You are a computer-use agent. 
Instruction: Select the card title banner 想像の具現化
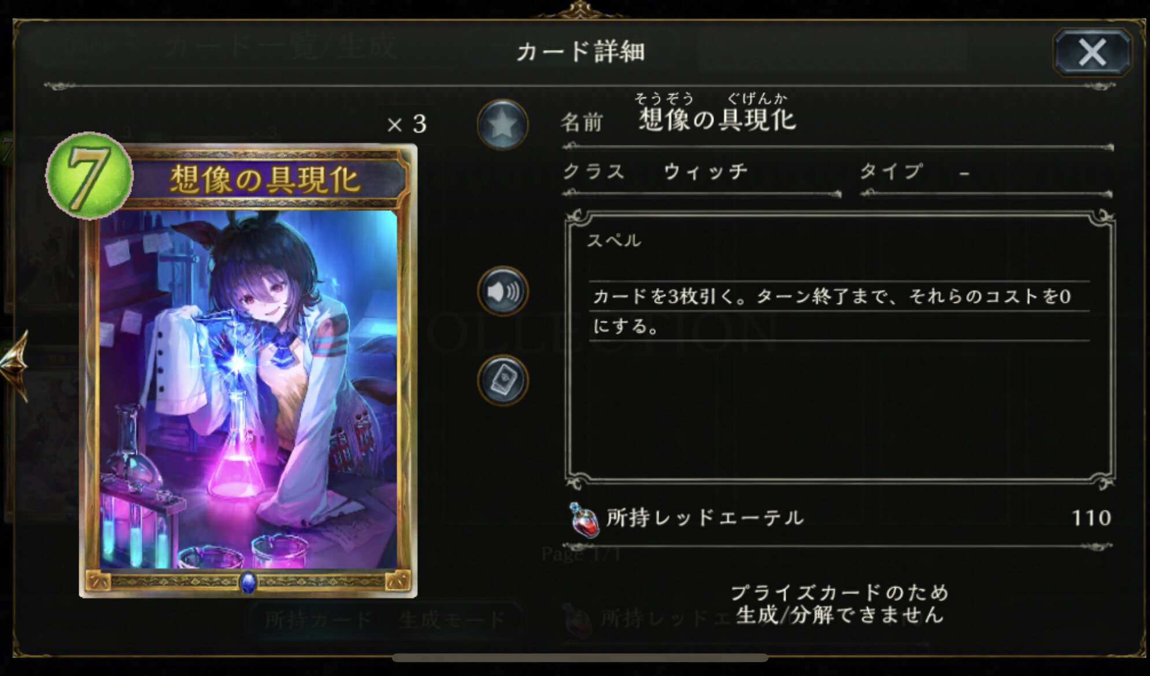tap(265, 179)
